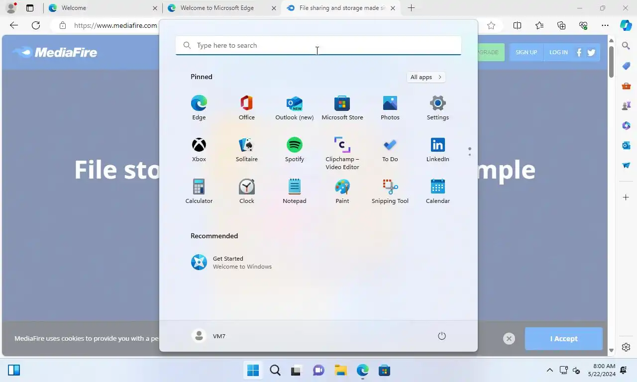
Task: Add this page to favorites star
Action: (491, 25)
